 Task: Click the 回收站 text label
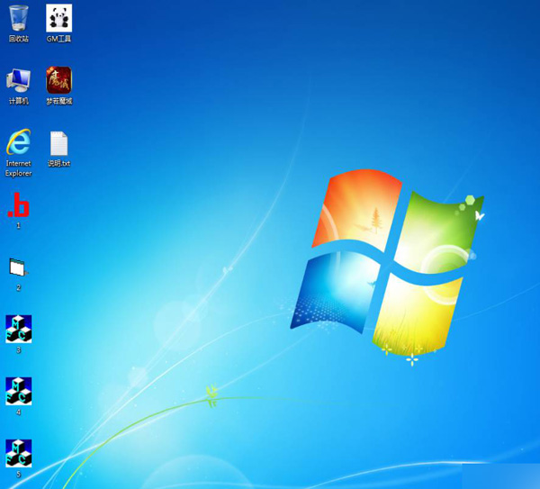tap(18, 39)
